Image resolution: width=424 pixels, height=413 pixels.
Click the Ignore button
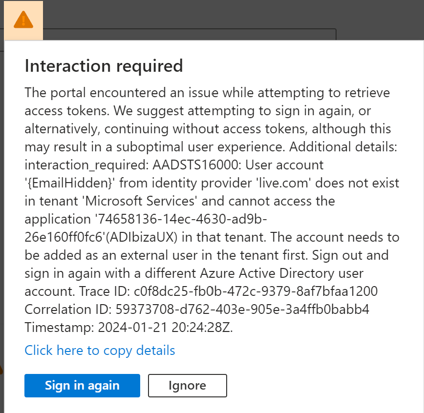coord(187,386)
